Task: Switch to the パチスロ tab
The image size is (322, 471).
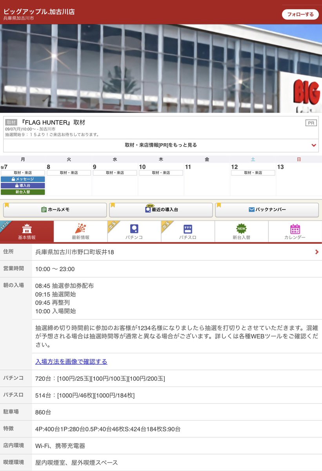Action: pyautogui.click(x=188, y=232)
